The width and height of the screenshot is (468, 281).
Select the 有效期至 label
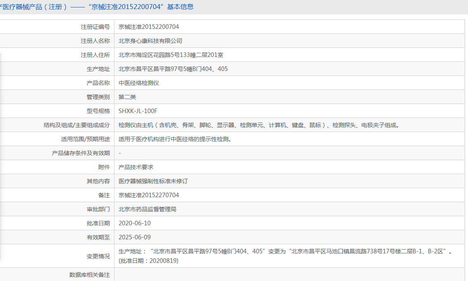coord(98,237)
